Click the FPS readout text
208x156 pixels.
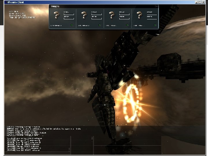pos(14,12)
